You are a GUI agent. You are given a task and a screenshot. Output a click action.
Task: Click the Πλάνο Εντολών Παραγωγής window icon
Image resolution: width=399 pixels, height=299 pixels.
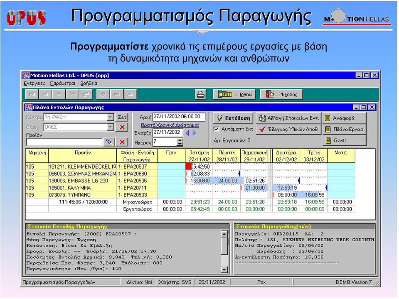coord(29,107)
